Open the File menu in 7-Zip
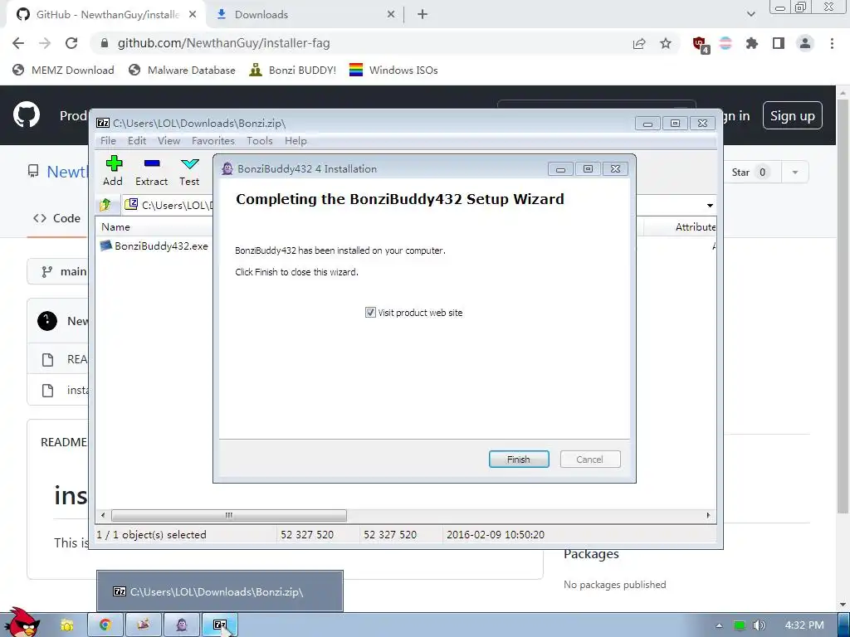This screenshot has height=637, width=850. tap(108, 141)
